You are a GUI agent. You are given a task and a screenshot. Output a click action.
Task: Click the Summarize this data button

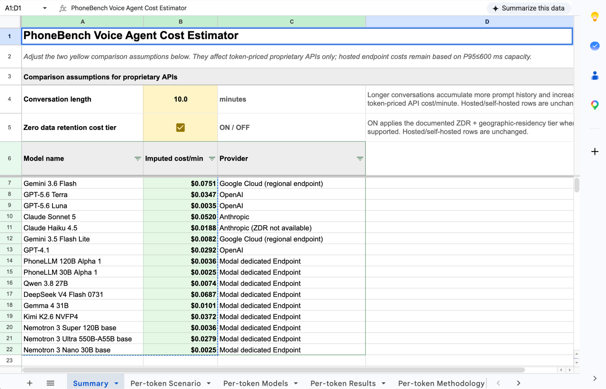point(529,8)
